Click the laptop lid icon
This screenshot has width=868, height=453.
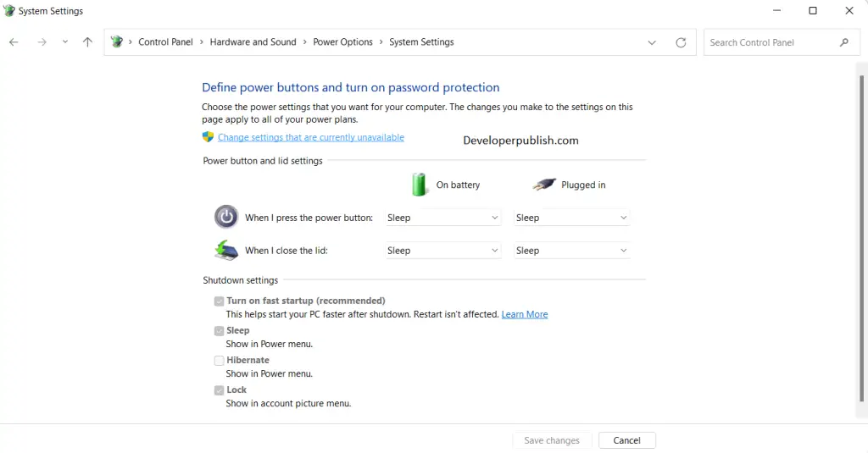coord(226,250)
